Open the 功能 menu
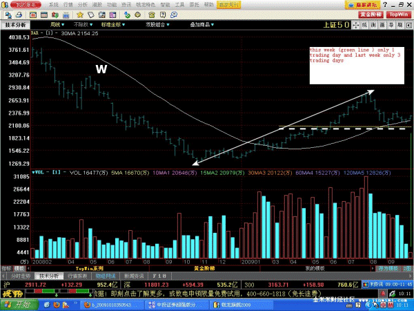The image size is (414, 311). [112, 5]
